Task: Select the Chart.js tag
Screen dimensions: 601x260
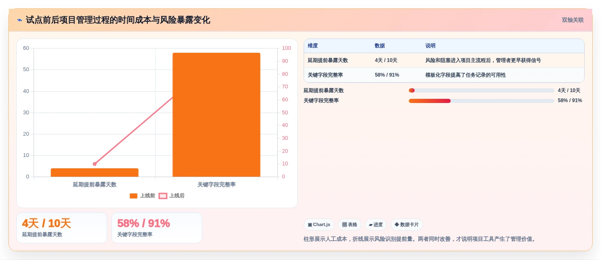Action: (319, 224)
